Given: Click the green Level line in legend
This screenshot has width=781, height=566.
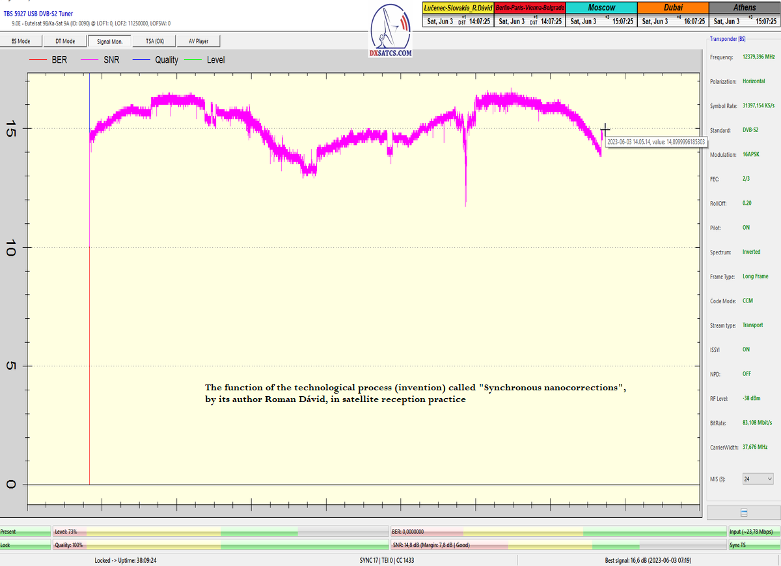Looking at the screenshot, I should click(193, 60).
